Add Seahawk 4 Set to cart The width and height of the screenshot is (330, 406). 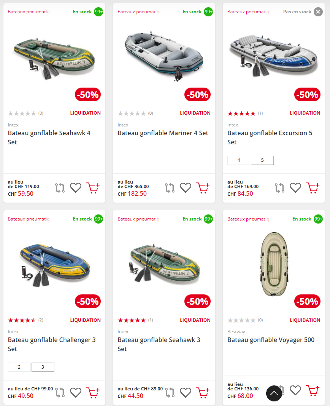(93, 188)
